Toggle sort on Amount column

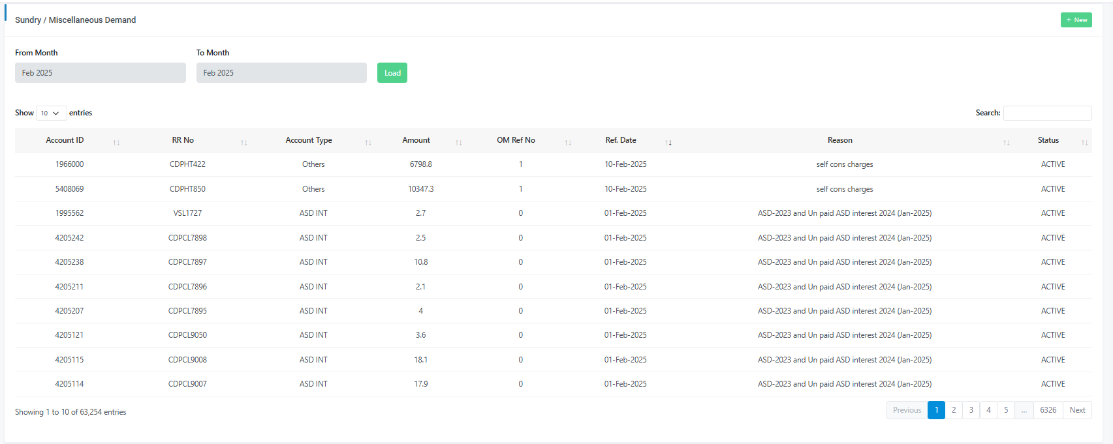pyautogui.click(x=458, y=141)
